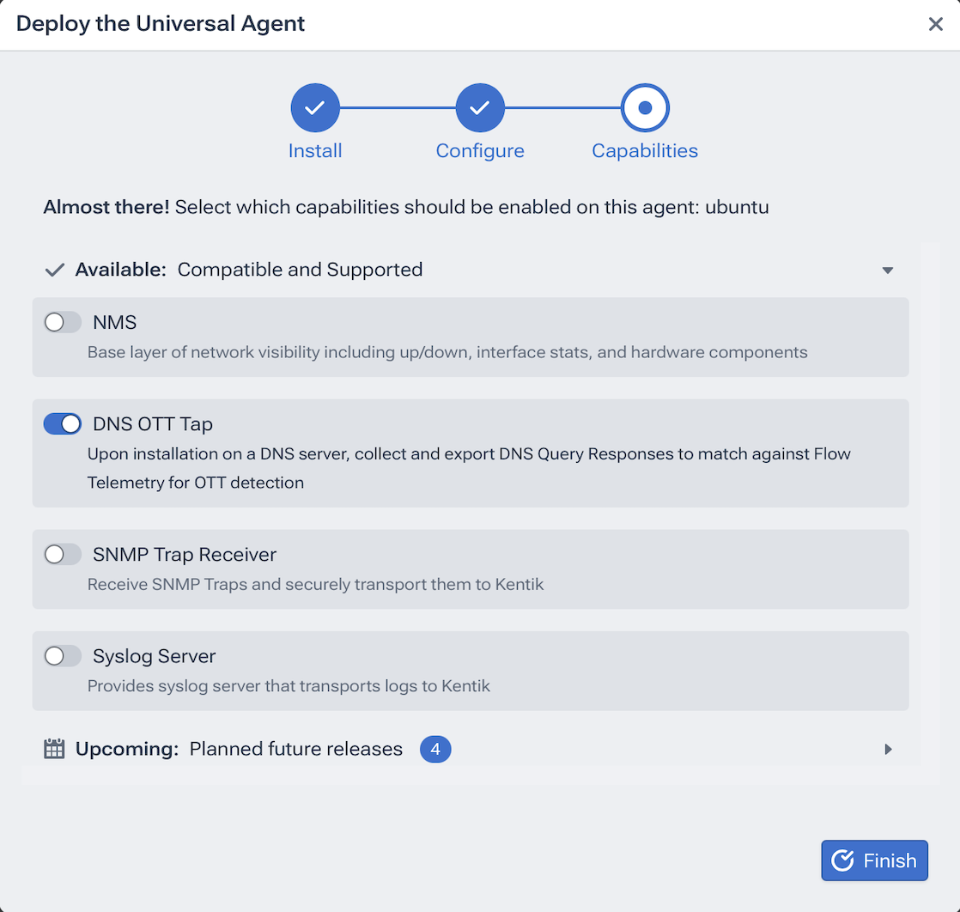960x912 pixels.
Task: Click the blue badge showing 4
Action: coord(435,749)
